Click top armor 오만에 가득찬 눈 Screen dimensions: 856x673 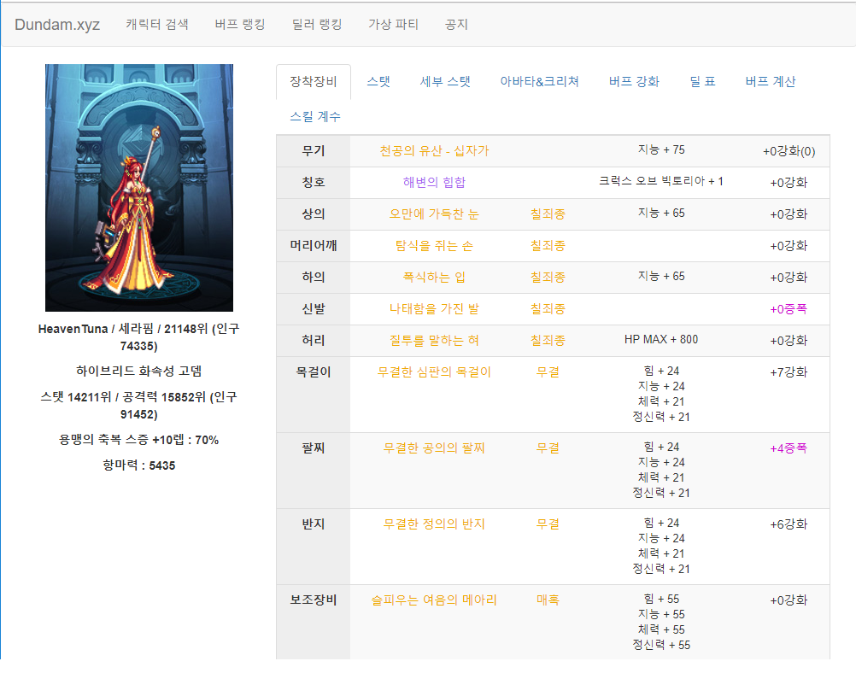(x=435, y=214)
